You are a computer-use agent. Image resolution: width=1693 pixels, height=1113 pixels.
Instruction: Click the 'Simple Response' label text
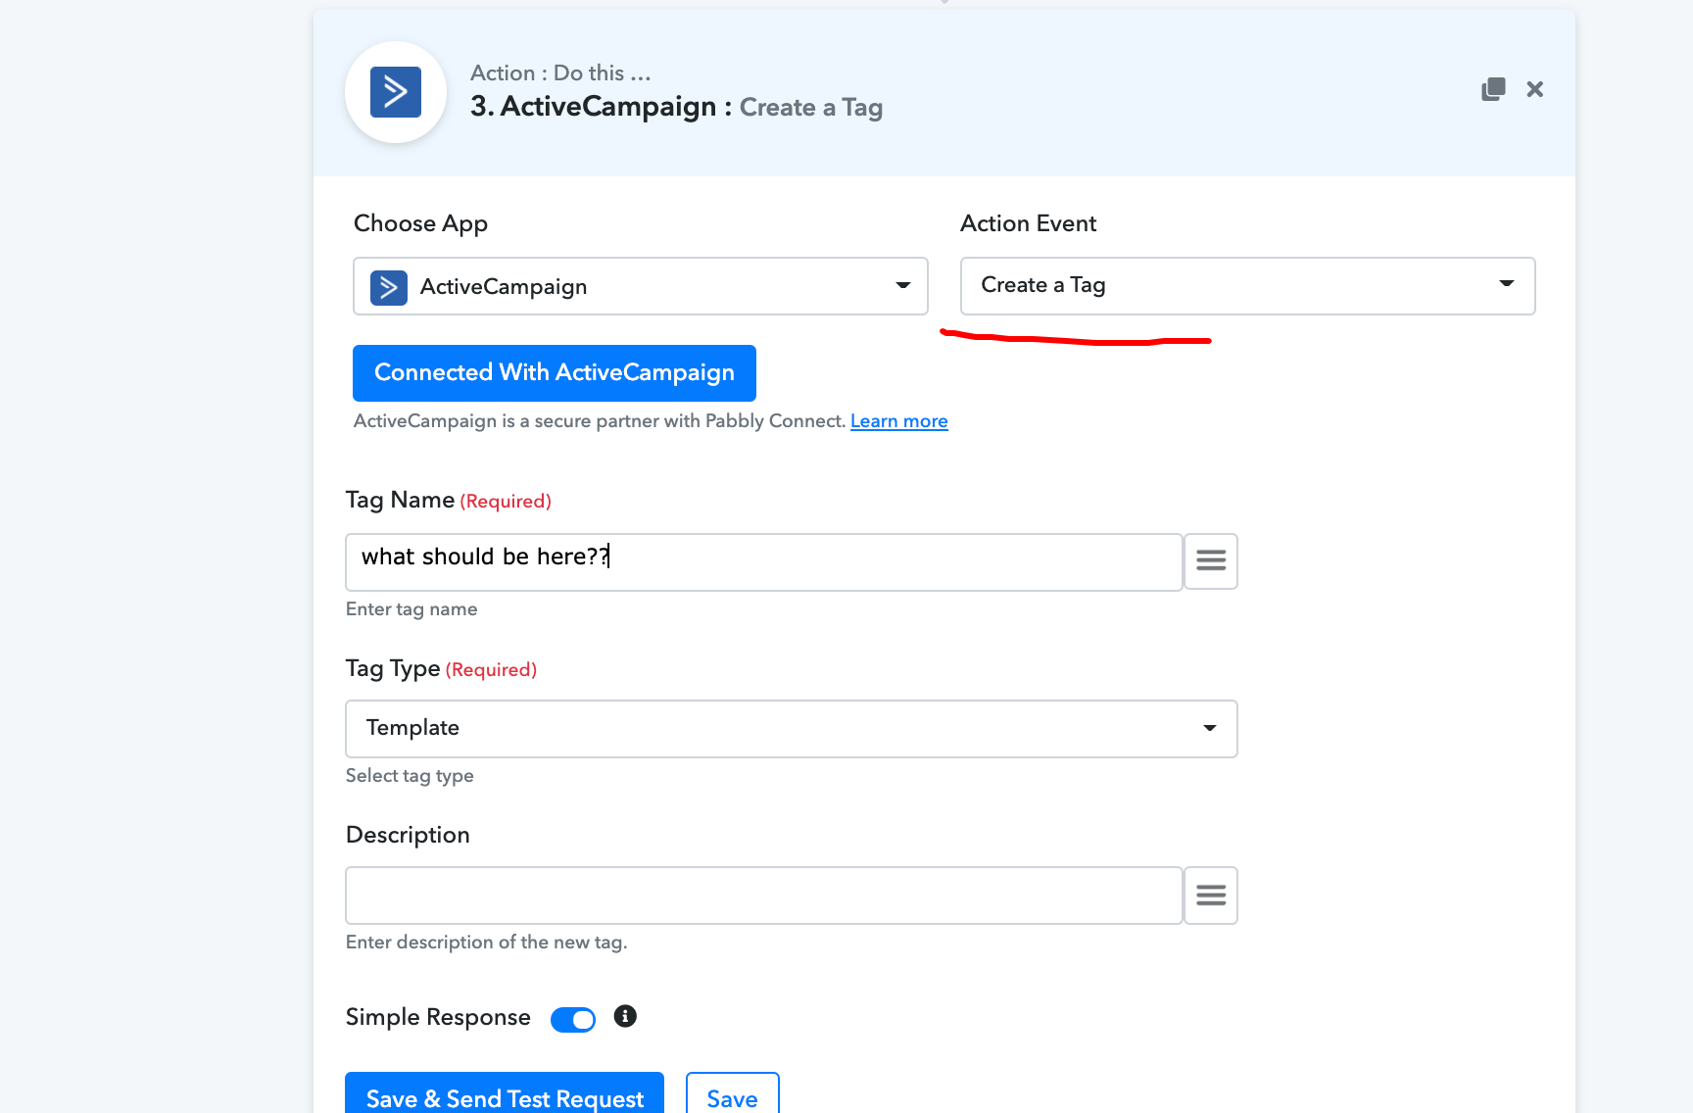point(438,1018)
